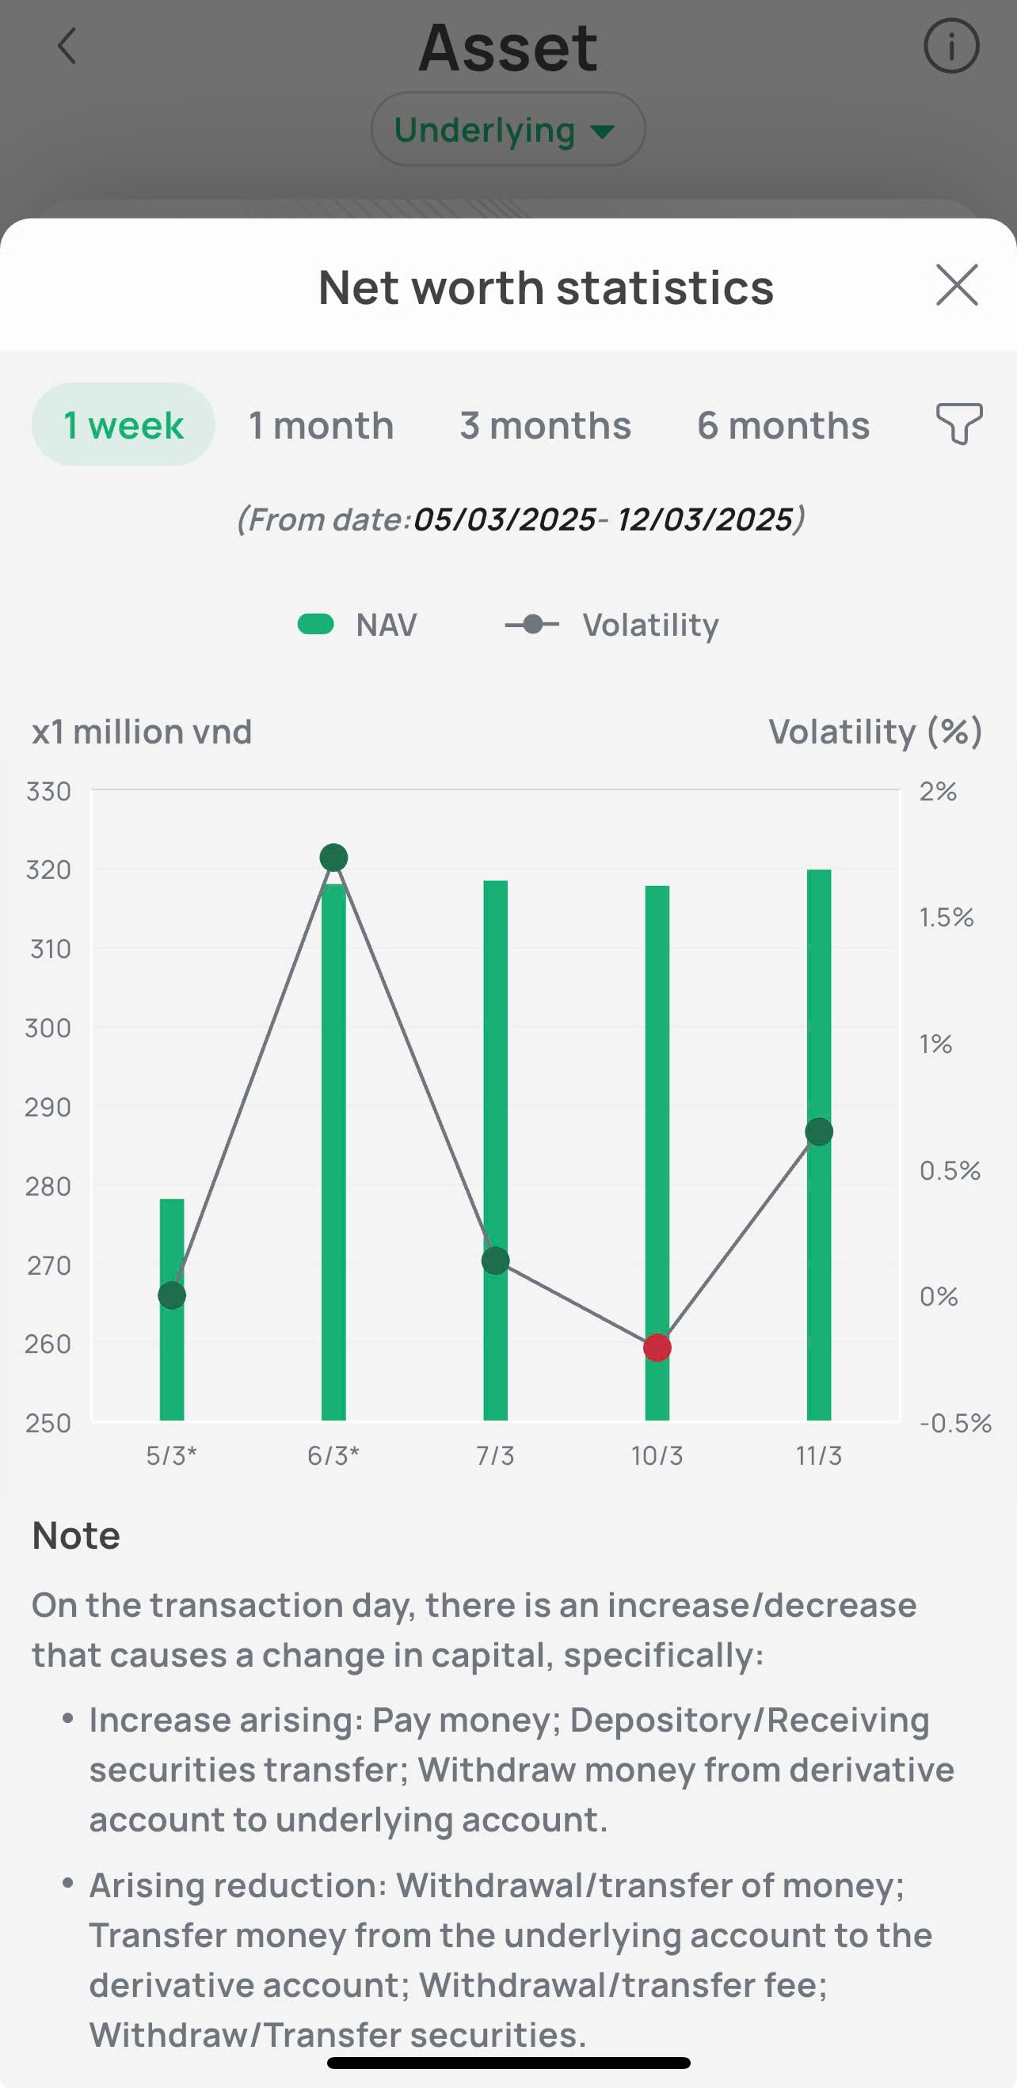Tap the red volatility point on 10/3
Viewport: 1017px width, 2088px height.
click(657, 1348)
